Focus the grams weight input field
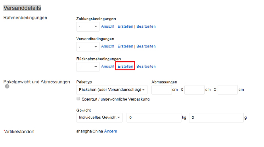 (x=216, y=117)
